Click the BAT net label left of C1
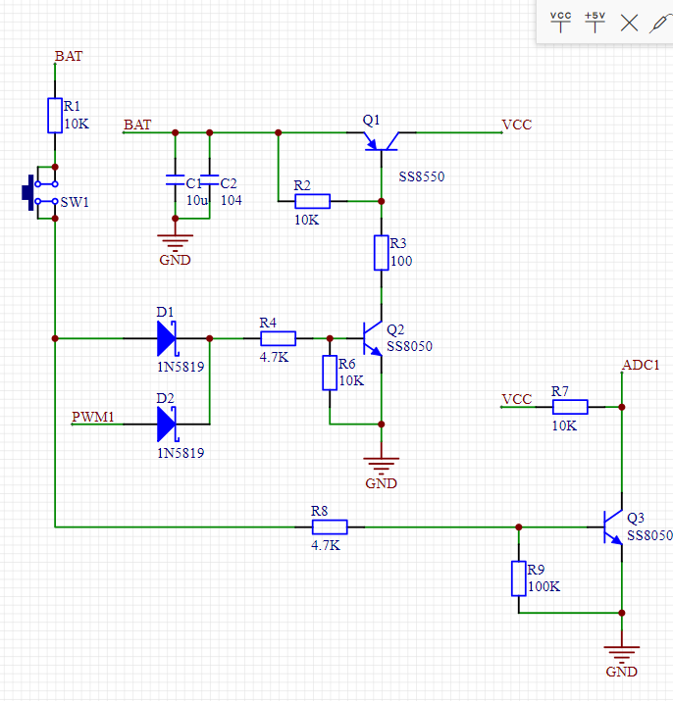673x701 pixels. coord(137,125)
